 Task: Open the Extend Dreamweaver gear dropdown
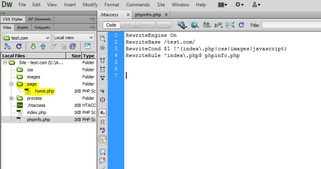click(239, 4)
